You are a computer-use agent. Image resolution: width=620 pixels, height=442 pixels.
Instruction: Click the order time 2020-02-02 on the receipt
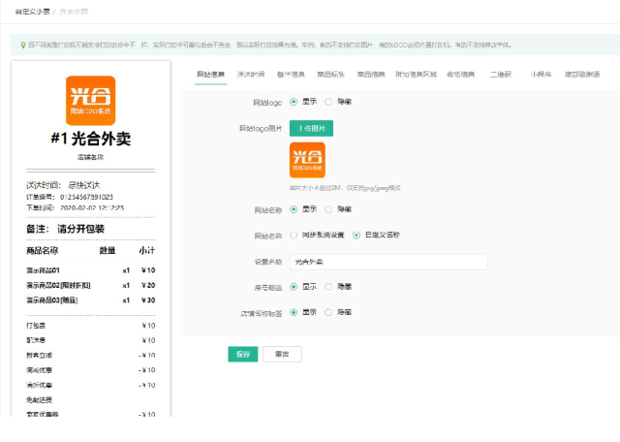pyautogui.click(x=92, y=207)
